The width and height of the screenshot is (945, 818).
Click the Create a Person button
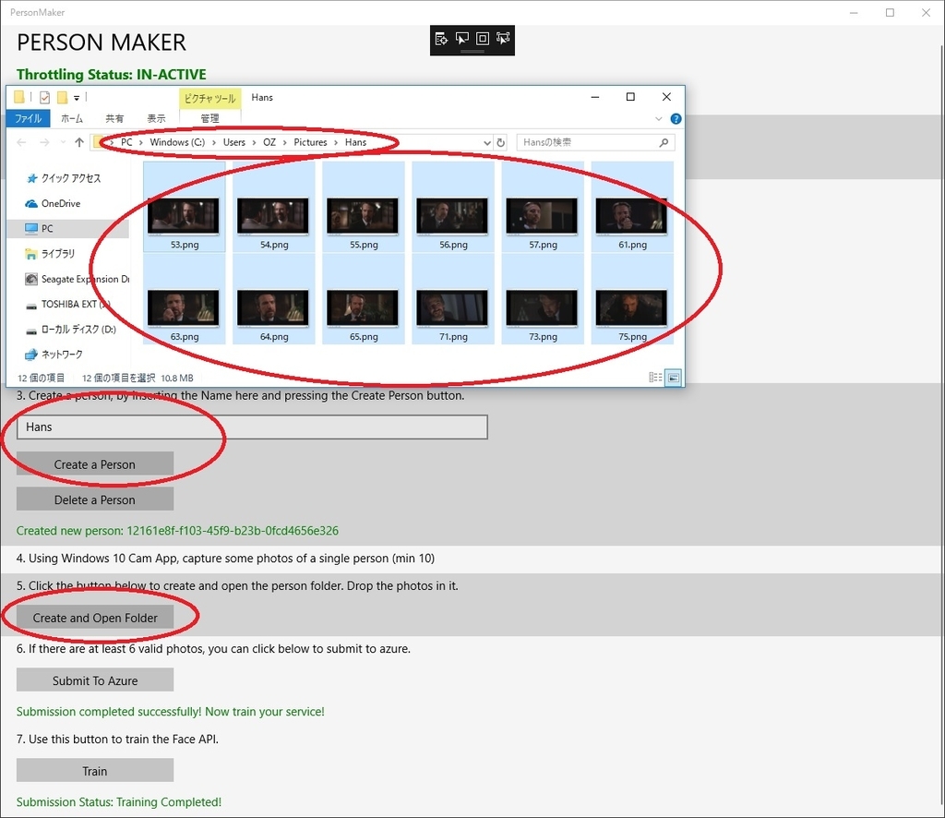point(95,464)
